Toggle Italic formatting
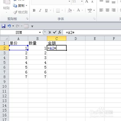This screenshot has height=121, width=121. click(x=40, y=10)
